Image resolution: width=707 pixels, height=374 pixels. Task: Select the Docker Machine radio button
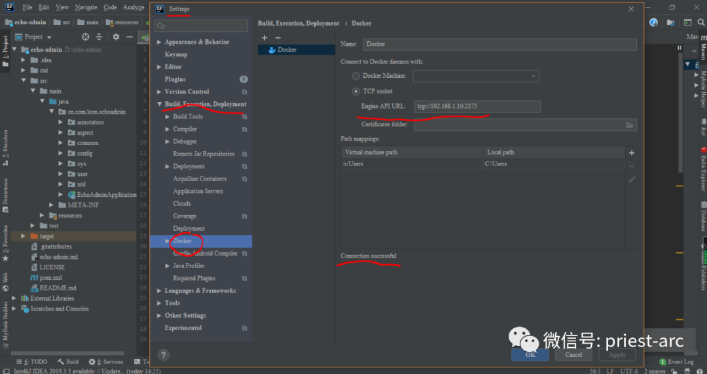355,76
